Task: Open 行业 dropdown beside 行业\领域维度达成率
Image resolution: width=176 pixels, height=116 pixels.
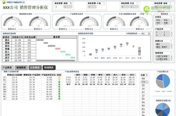Action: pyautogui.click(x=147, y=14)
